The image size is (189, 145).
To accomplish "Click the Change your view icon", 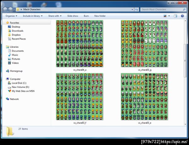I will 165,16.
